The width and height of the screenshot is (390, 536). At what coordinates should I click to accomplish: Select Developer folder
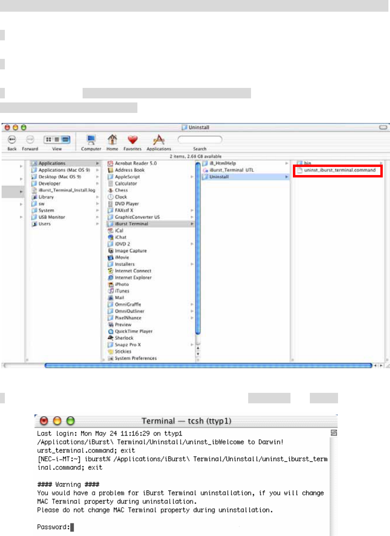(x=65, y=184)
